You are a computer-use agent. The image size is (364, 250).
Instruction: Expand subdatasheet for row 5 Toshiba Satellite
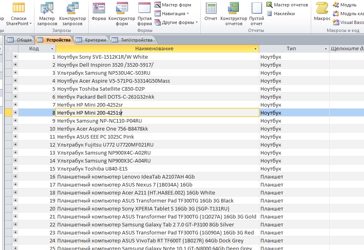point(15,89)
